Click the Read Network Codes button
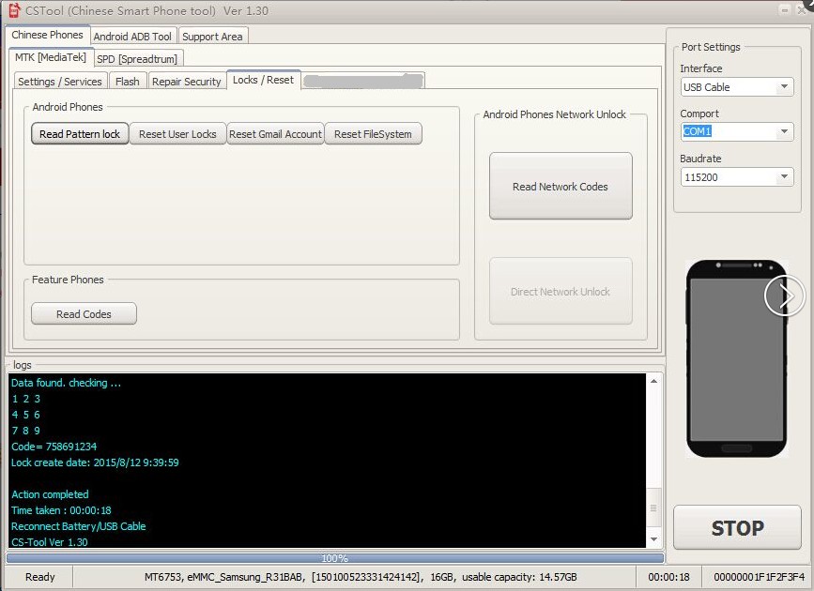Screen dimensions: 814x591 pos(561,187)
